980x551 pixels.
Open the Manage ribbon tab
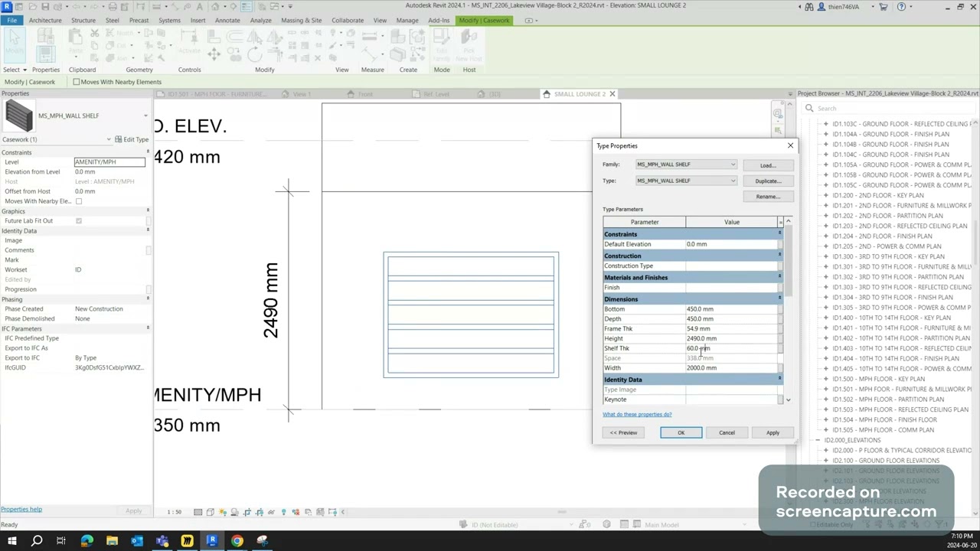tap(407, 20)
